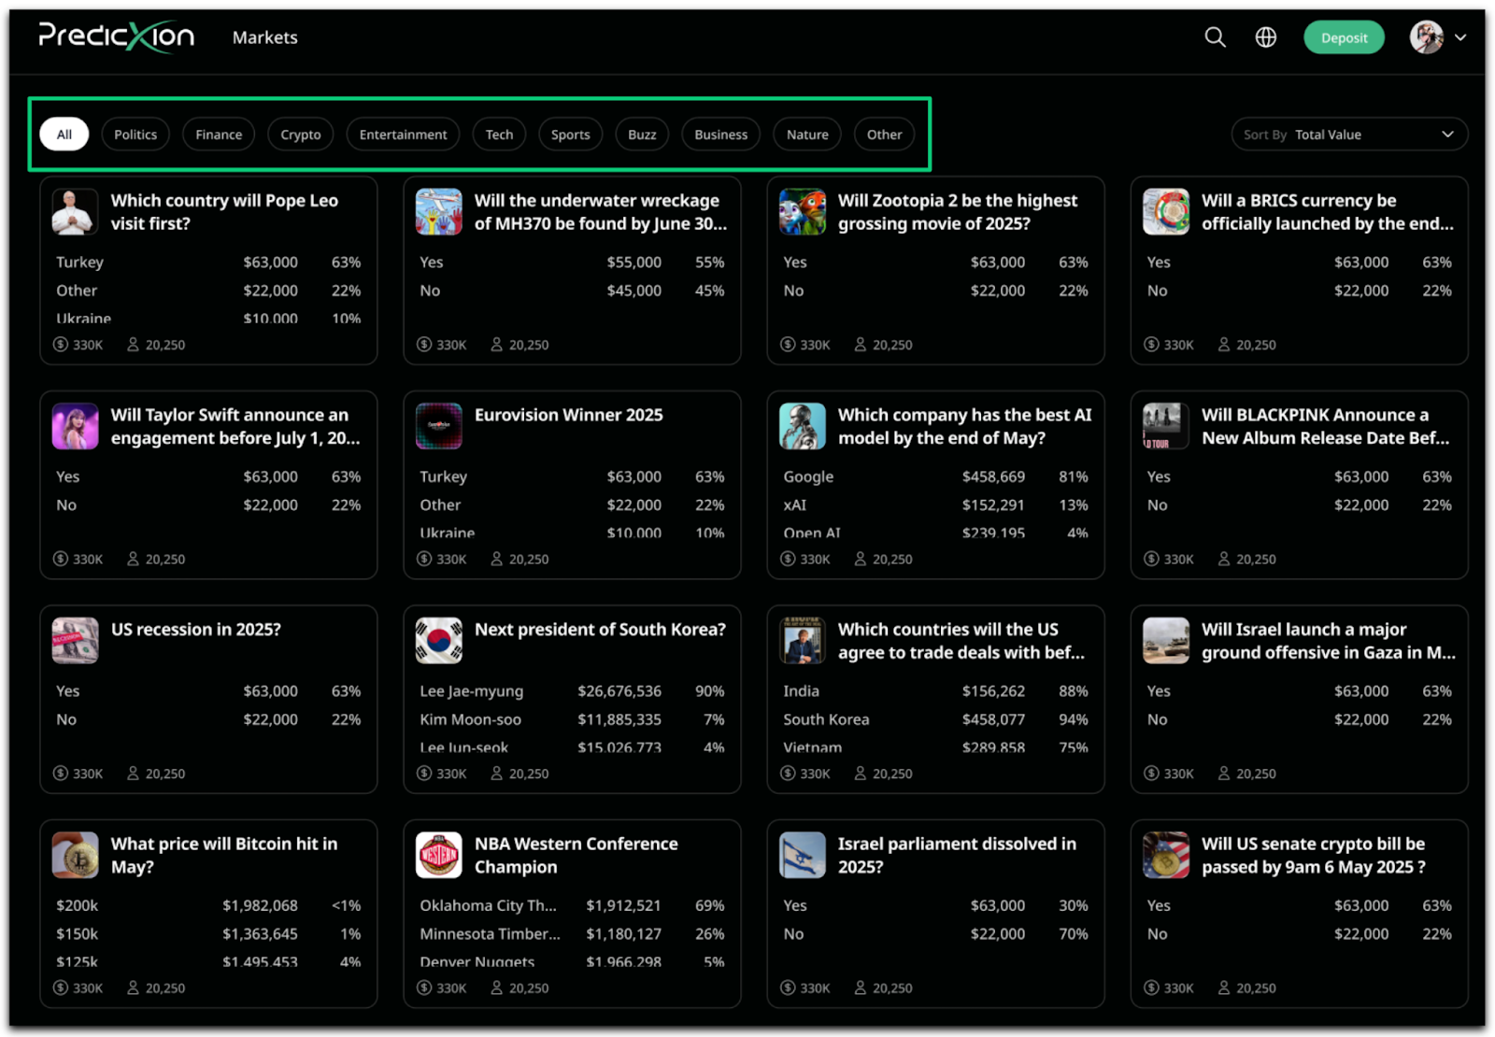The image size is (1495, 1037).
Task: Open Eurovision Winner 2025 thumbnail
Action: (x=438, y=426)
